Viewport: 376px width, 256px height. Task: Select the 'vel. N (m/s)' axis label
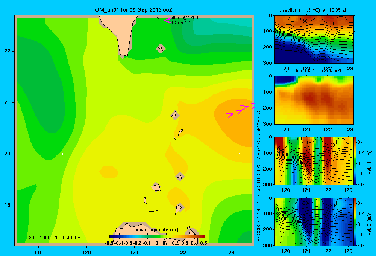point(369,162)
